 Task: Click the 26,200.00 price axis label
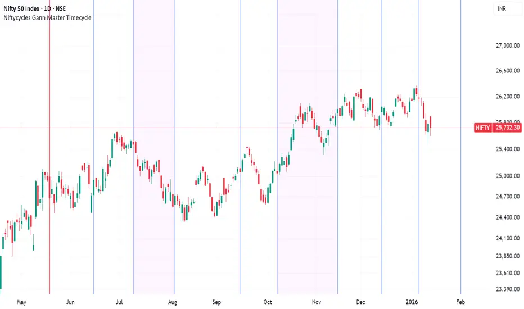click(508, 97)
